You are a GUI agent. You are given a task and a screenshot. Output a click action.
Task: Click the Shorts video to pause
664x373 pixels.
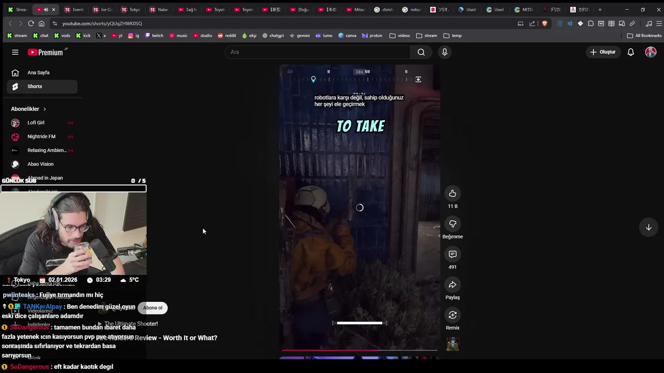click(x=359, y=207)
